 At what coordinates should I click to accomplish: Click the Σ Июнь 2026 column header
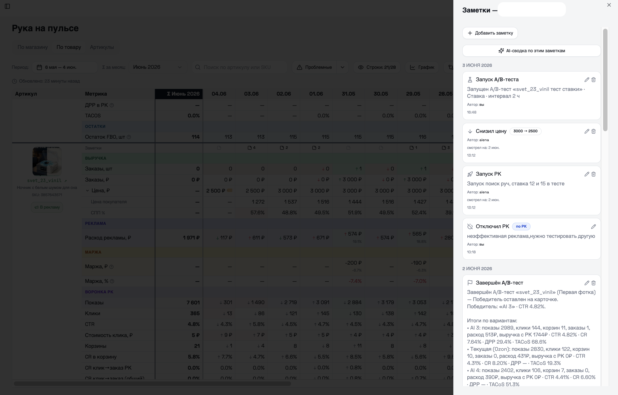point(179,94)
